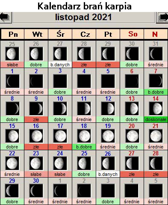
Task: Select half moon icon on November 11
Action: click(x=84, y=109)
